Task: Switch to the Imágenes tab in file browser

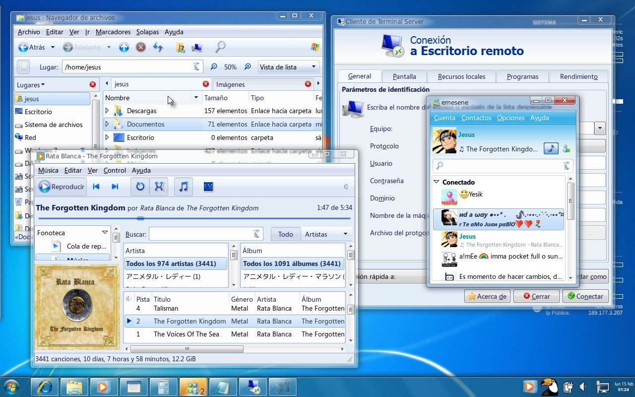Action: click(x=262, y=84)
